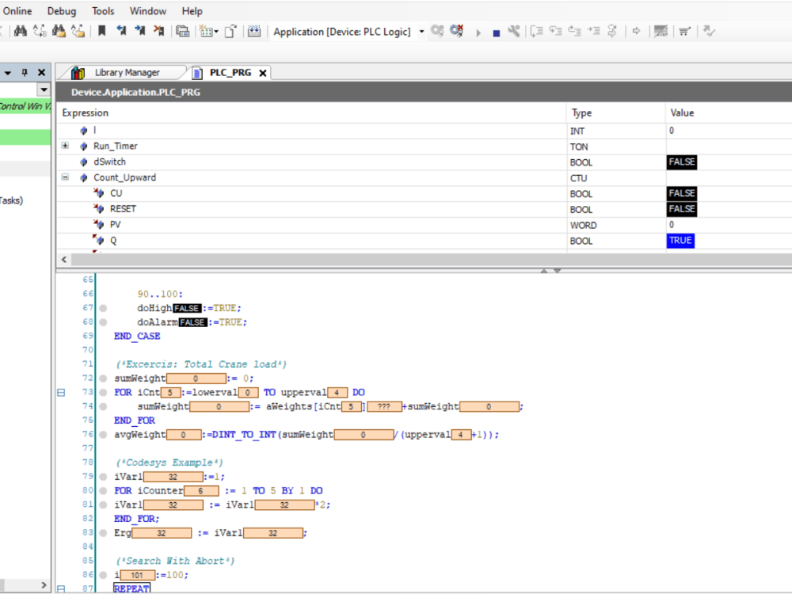This screenshot has height=594, width=792.
Task: Toggle bookmark using the toolbar bookmark icon
Action: pyautogui.click(x=102, y=32)
